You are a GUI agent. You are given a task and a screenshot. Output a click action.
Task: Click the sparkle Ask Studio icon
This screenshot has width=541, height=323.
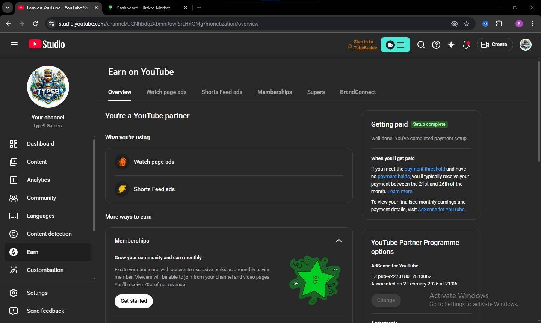click(451, 45)
